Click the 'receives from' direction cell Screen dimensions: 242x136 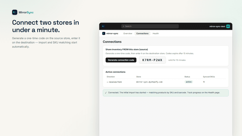pos(114,82)
